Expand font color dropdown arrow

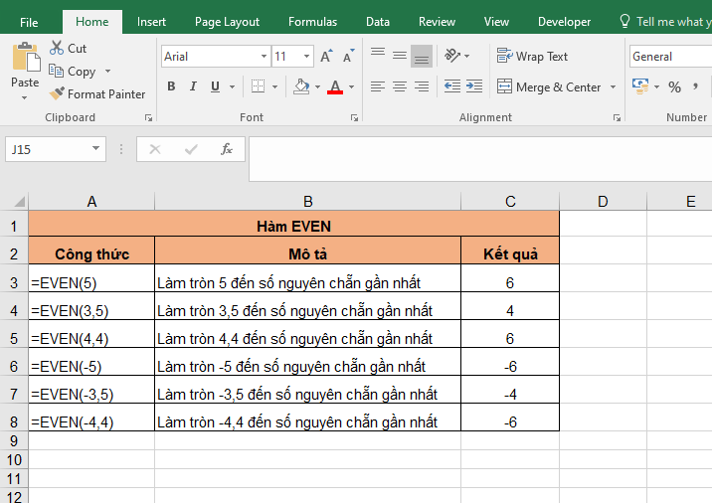[351, 86]
